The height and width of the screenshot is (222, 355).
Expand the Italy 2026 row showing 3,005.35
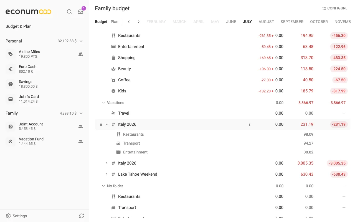107,163
